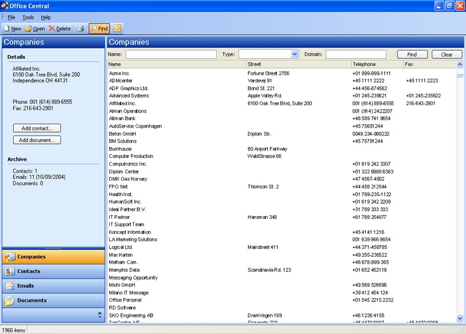Select the BM Solutions row
Screen dimensions: 466x334
click(x=281, y=141)
